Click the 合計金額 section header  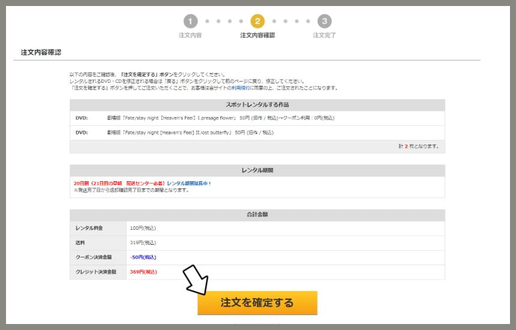(257, 215)
